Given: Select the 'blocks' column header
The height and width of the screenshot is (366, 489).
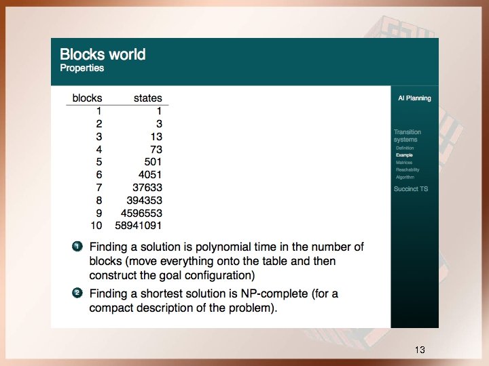Looking at the screenshot, I should pyautogui.click(x=88, y=98).
